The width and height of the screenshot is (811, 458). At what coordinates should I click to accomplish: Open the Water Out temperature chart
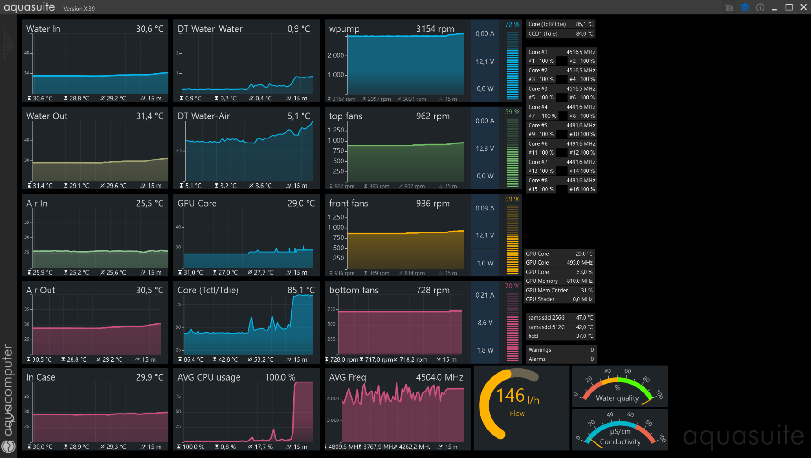tap(95, 149)
